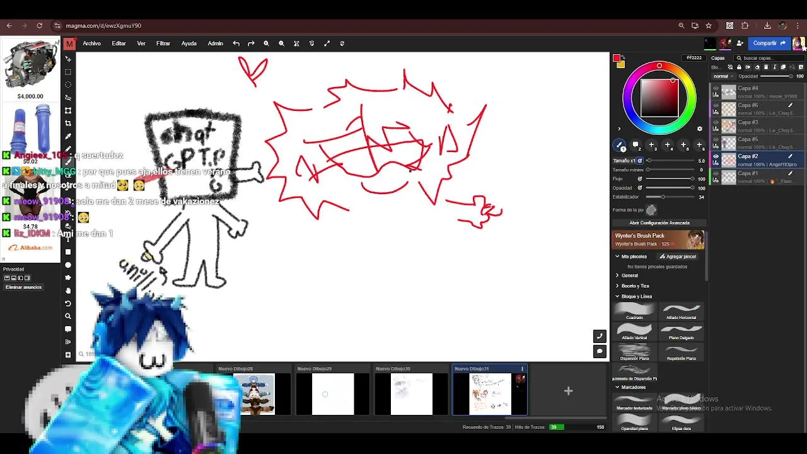The height and width of the screenshot is (454, 807).
Task: Add a brush to slot 3
Action: [651, 145]
